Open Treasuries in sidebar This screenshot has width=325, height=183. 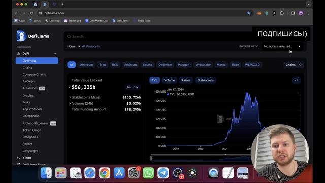[30, 88]
